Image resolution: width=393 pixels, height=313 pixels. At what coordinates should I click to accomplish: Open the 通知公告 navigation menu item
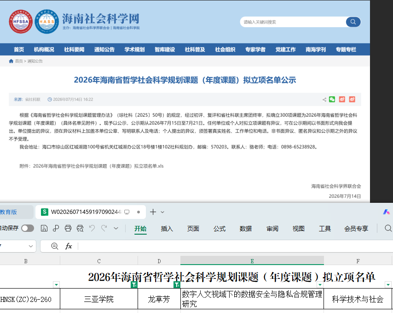point(104,49)
